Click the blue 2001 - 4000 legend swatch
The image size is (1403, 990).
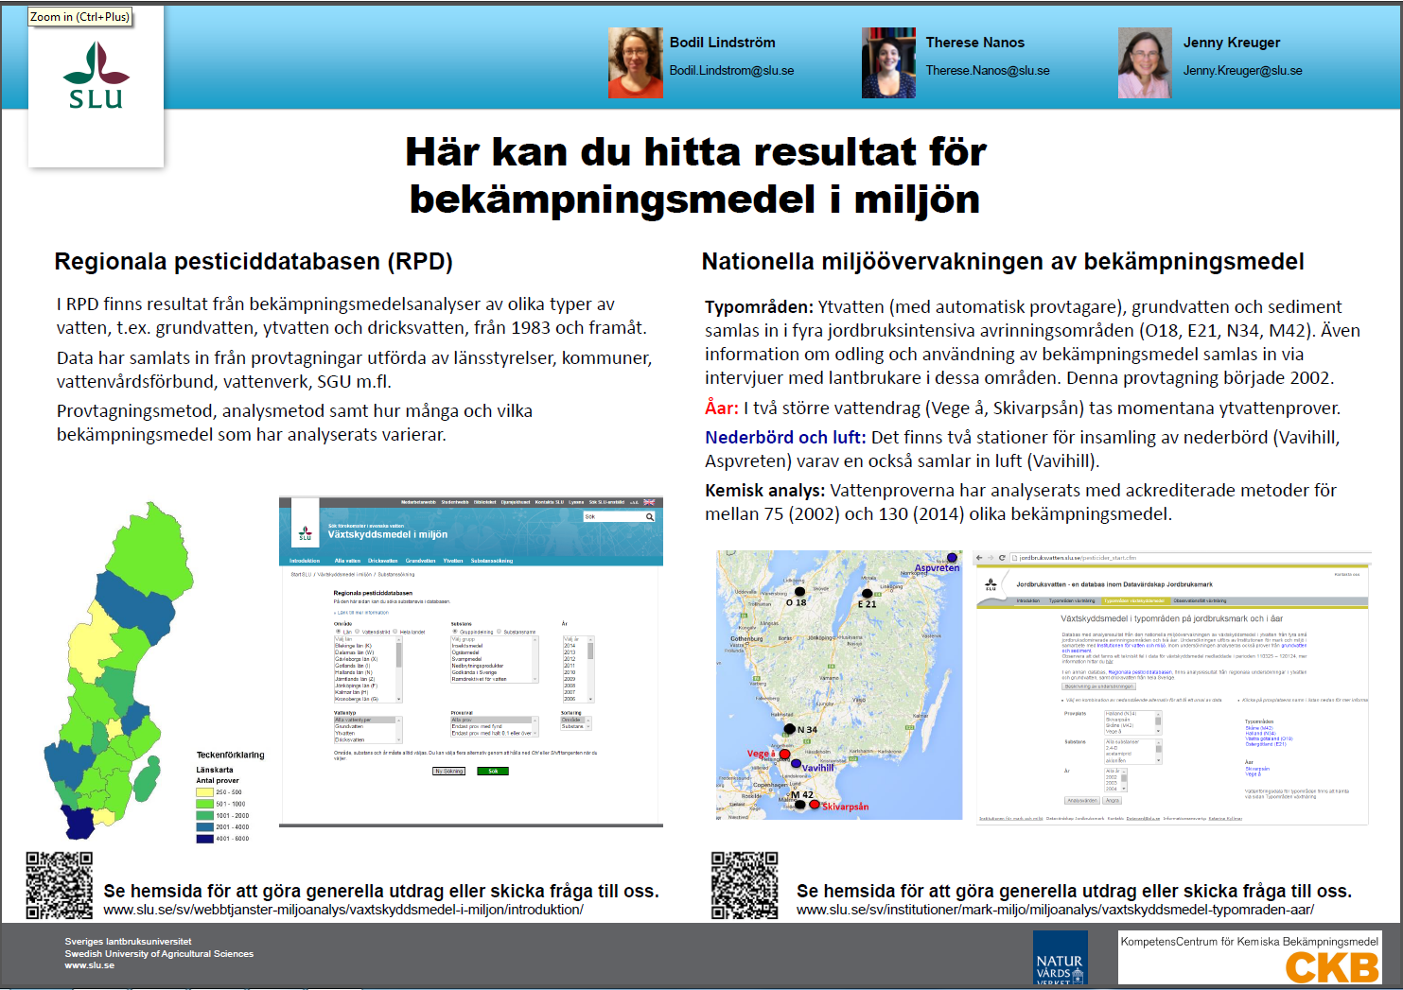204,826
